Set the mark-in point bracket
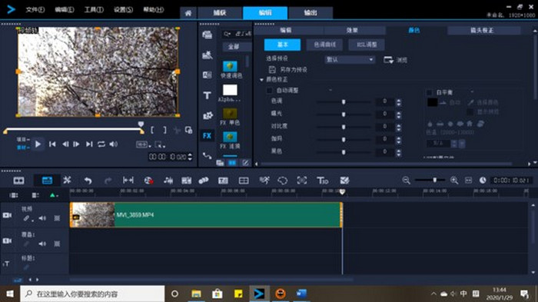This screenshot has width=538, height=302. coord(152,130)
